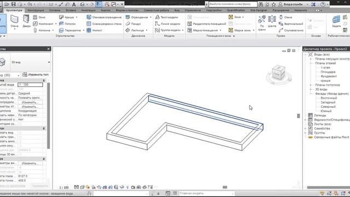Image resolution: width=350 pixels, height=197 pixels.
Task: Toggle first checkbox in Границы section
Action: [20, 132]
